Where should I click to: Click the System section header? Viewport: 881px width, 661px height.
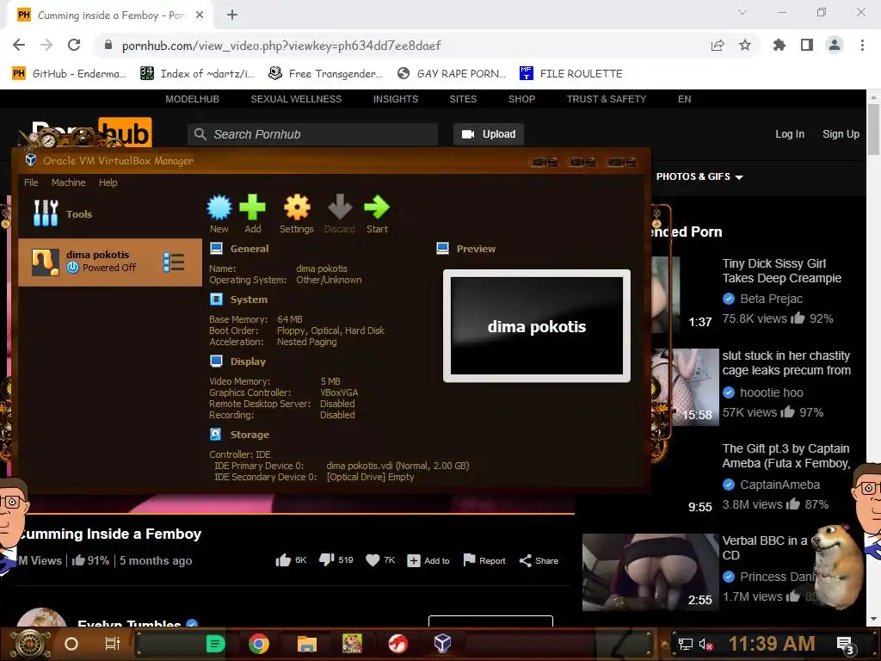tap(249, 300)
